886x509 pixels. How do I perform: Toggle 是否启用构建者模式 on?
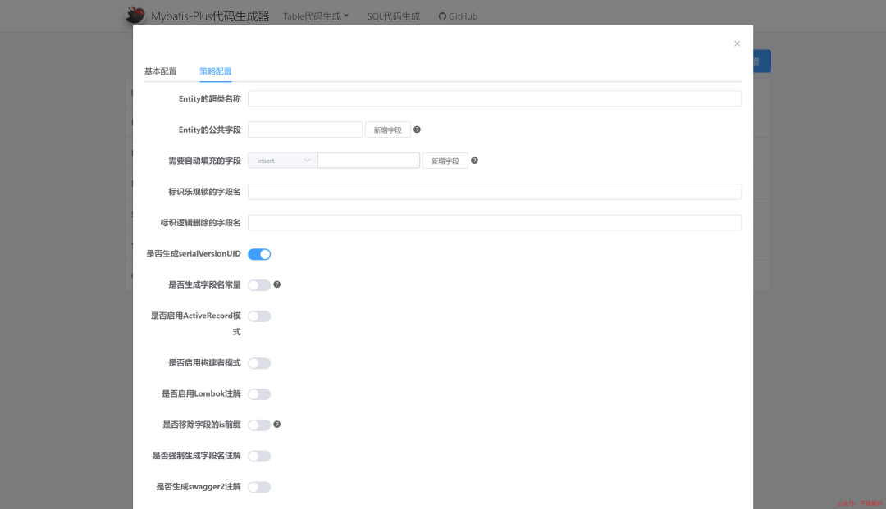pyautogui.click(x=258, y=362)
